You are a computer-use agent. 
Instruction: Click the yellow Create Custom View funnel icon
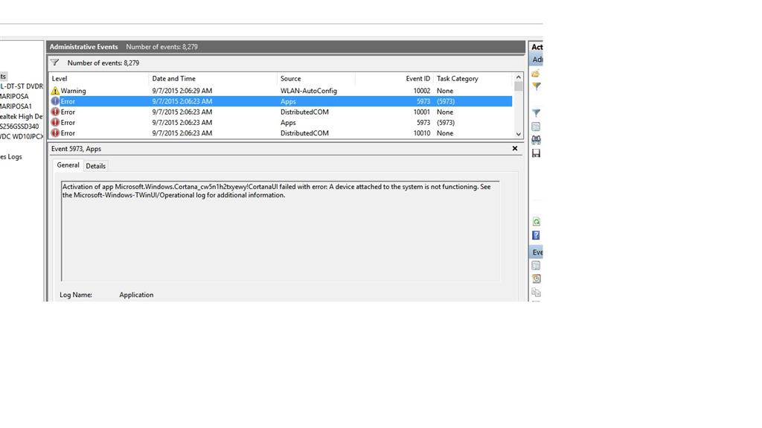click(x=536, y=86)
